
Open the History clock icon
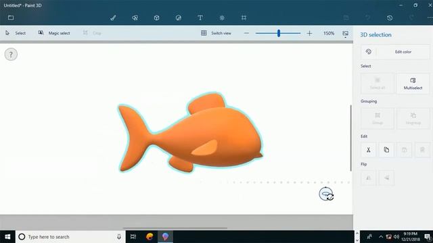point(390,18)
